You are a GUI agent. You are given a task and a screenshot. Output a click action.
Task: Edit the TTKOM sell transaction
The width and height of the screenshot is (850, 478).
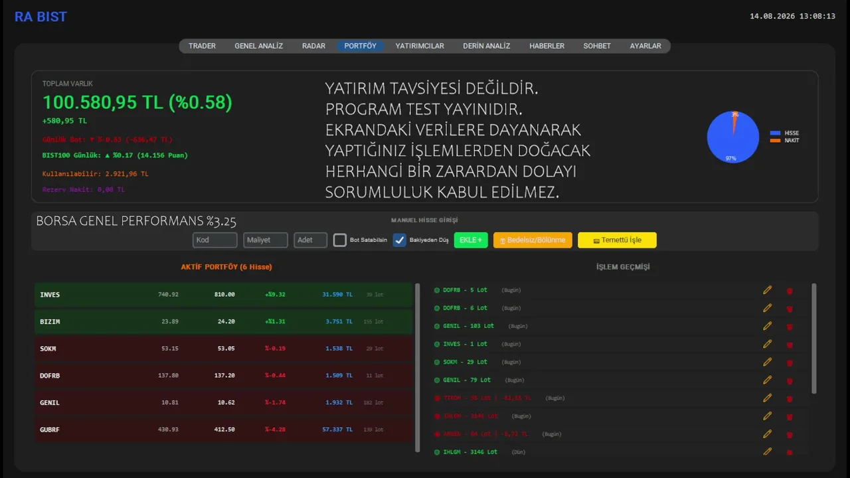(768, 398)
